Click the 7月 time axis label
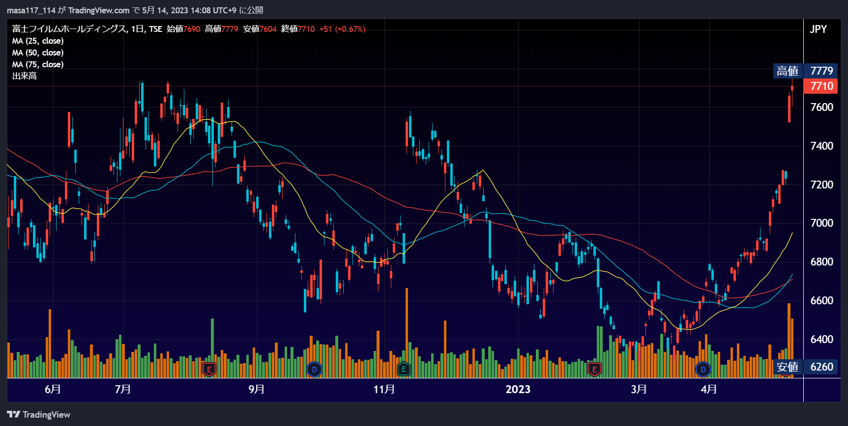The width and height of the screenshot is (848, 426). pos(122,389)
